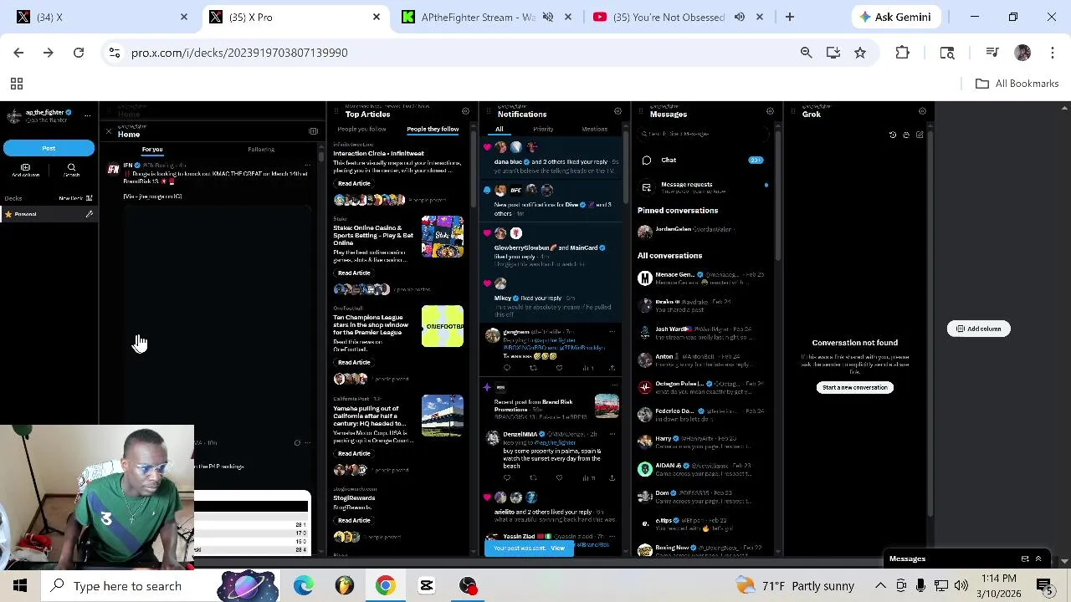Read Article for Stake Online Casino

[354, 273]
